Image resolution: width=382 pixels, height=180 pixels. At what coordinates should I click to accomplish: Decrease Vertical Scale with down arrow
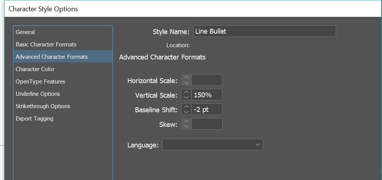[186, 97]
